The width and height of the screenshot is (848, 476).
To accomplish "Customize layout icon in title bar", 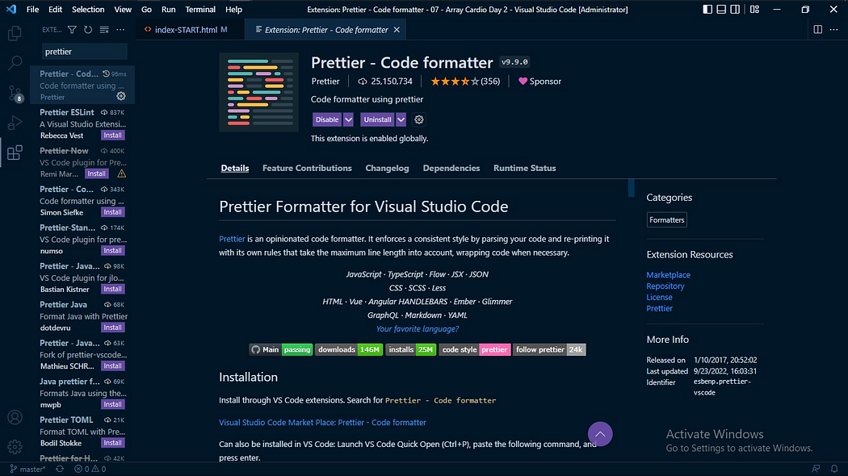I will point(754,9).
